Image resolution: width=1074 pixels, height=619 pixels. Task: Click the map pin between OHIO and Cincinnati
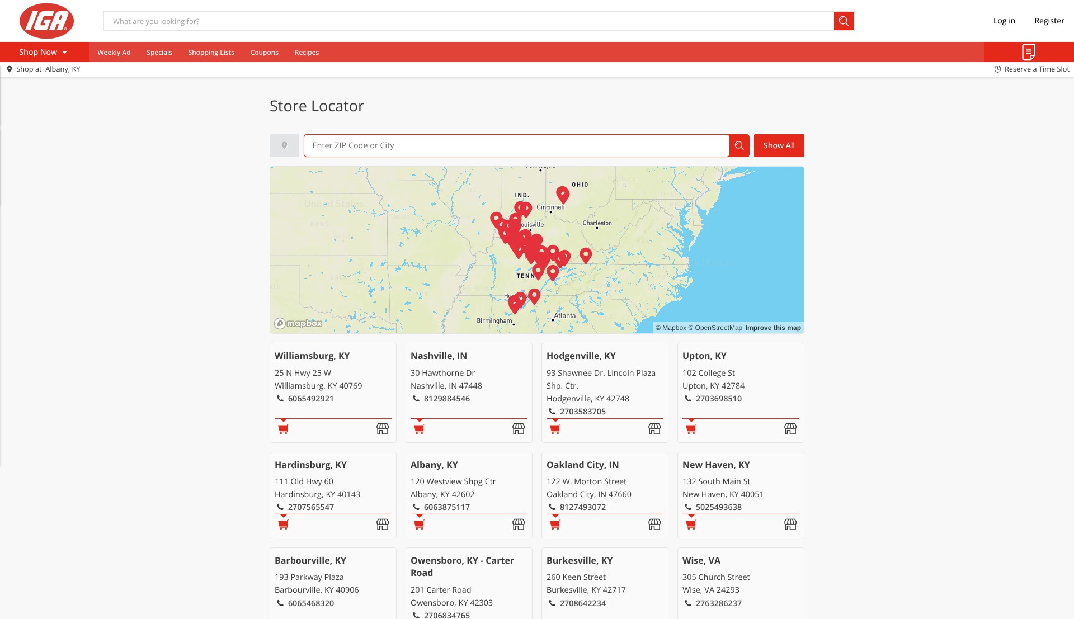tap(563, 194)
